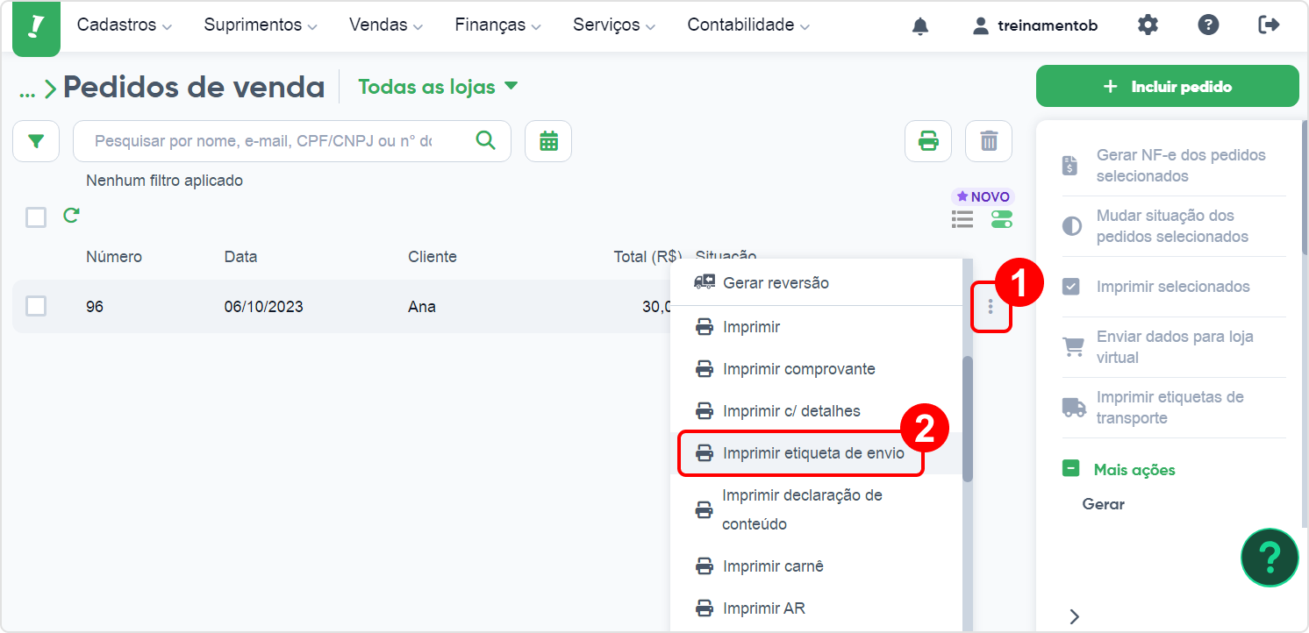Click Imprimir selecionados action
The image size is (1309, 633).
click(1174, 287)
